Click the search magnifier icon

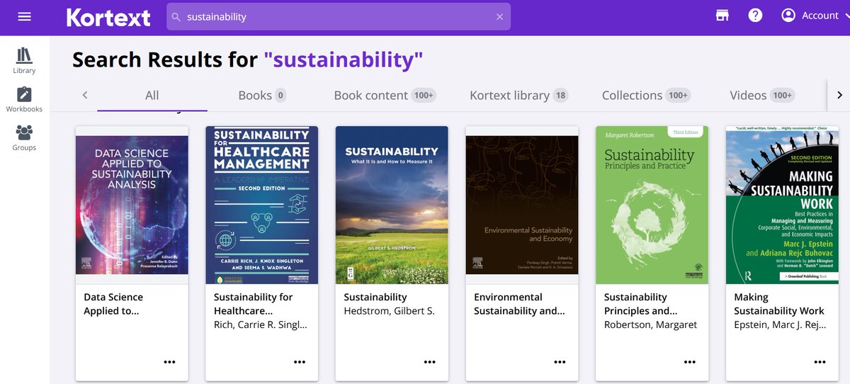point(176,17)
